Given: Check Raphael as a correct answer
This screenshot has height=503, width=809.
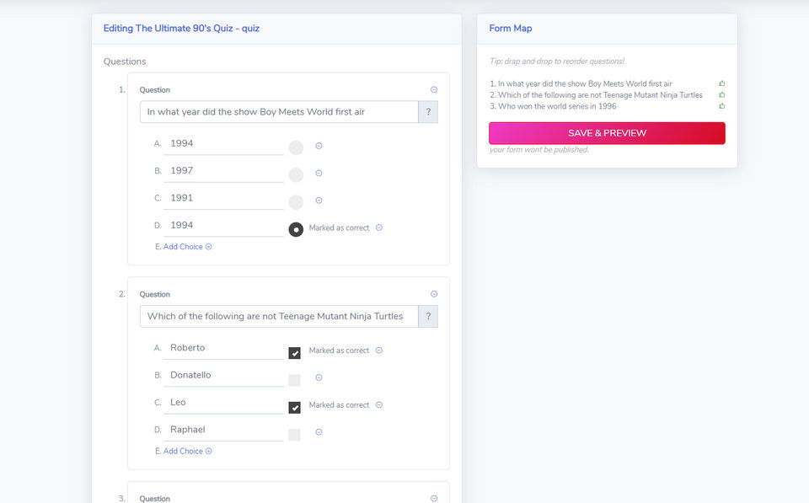Looking at the screenshot, I should [x=295, y=435].
